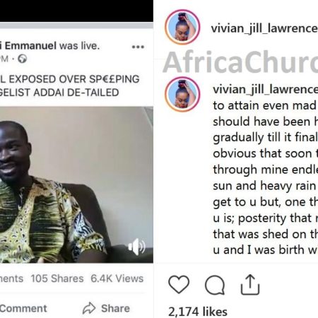This screenshot has width=318, height=318.
Task: Click the Share button label
Action: pos(115,308)
